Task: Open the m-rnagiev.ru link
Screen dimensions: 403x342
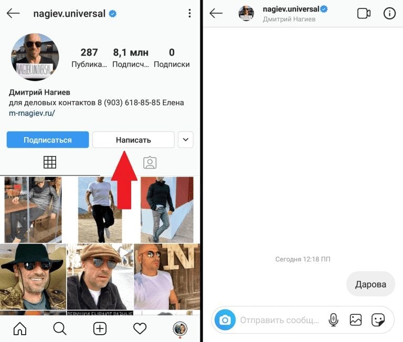Action: tap(32, 113)
